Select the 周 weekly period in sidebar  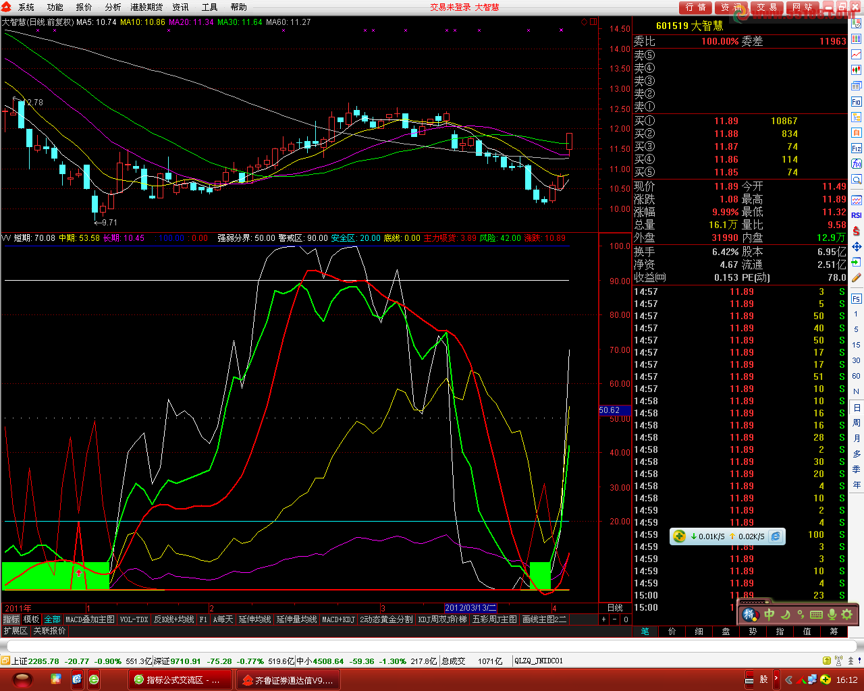click(x=857, y=422)
